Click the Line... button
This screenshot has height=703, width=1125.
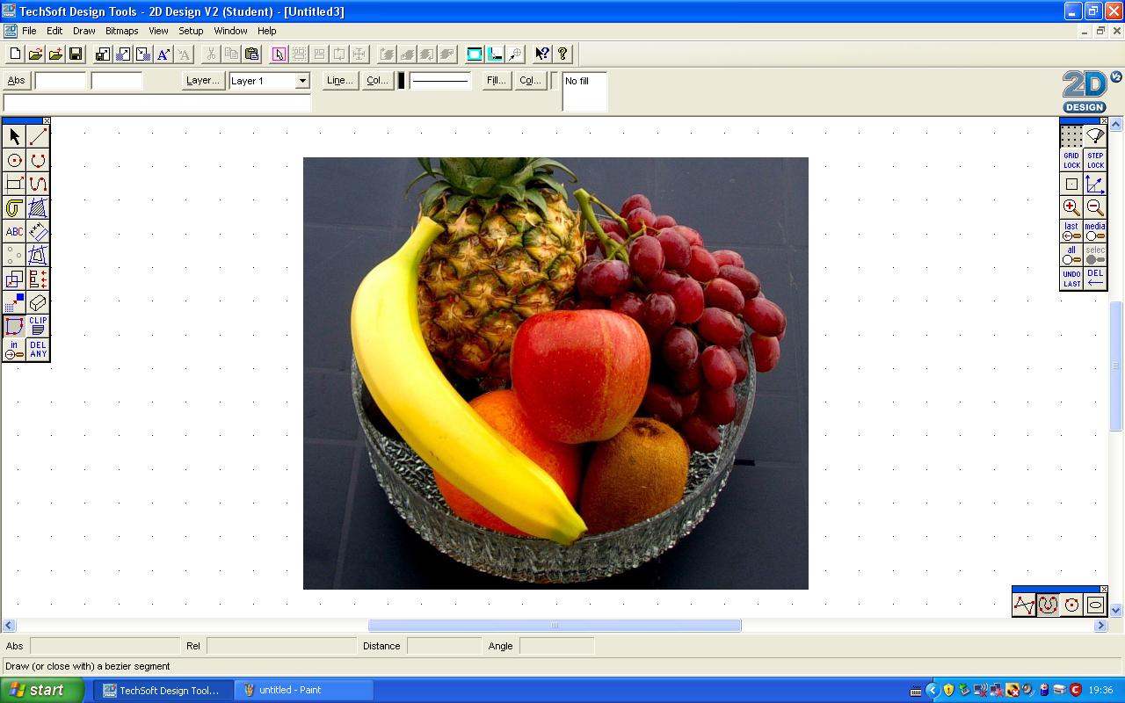(x=339, y=80)
